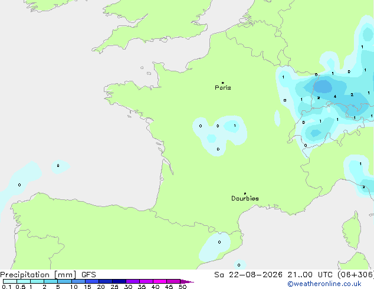The height and width of the screenshot is (289, 374).
Task: Click the '25' legend scale label
Action: [x=114, y=287]
